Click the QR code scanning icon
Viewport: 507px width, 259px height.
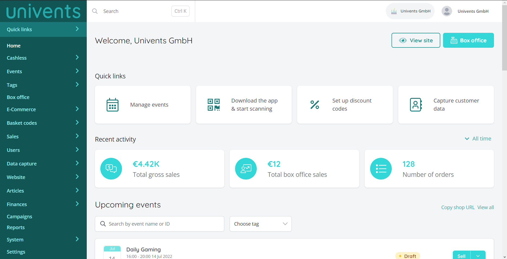[214, 105]
